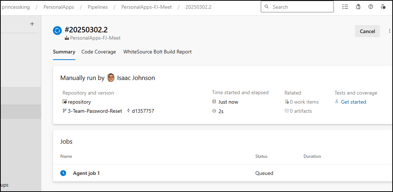Image resolution: width=393 pixels, height=192 pixels.
Task: Open the work items task list icon
Action: [345, 7]
